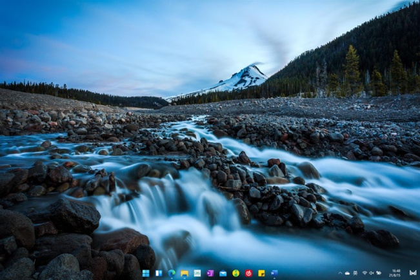This screenshot has height=280, width=420.
Task: Open the clock and date flyout
Action: [395, 273]
